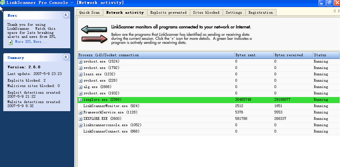Expand svchost.exe (228) row
The width and height of the screenshot is (340, 167).
click(x=81, y=81)
